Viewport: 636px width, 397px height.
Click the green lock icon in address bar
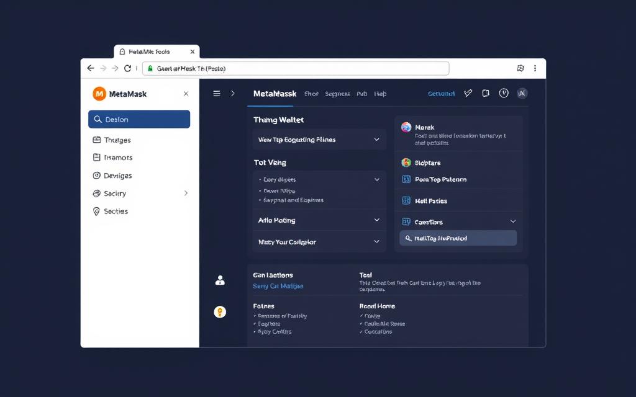point(150,68)
